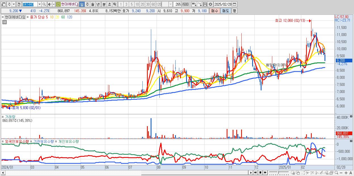Click the stock search magnifier icon
The height and width of the screenshot is (176, 354).
tap(44, 4)
